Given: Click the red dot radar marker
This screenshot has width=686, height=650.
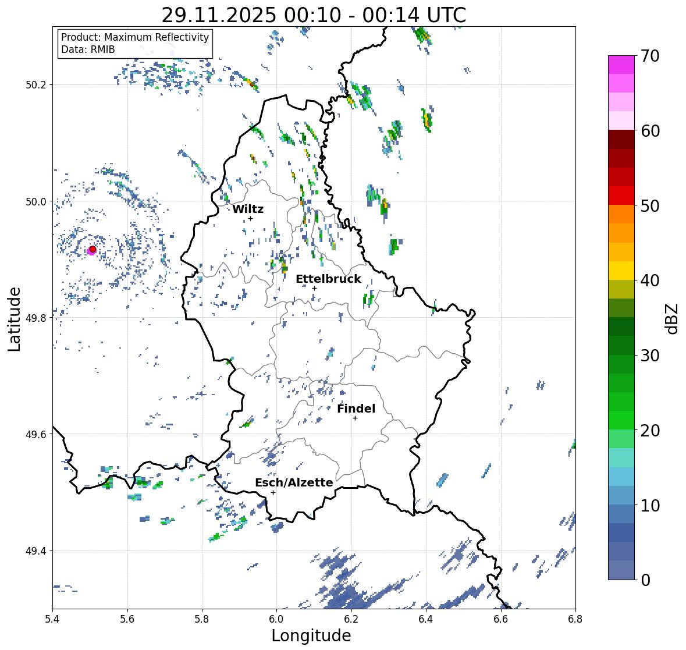Looking at the screenshot, I should click(93, 249).
